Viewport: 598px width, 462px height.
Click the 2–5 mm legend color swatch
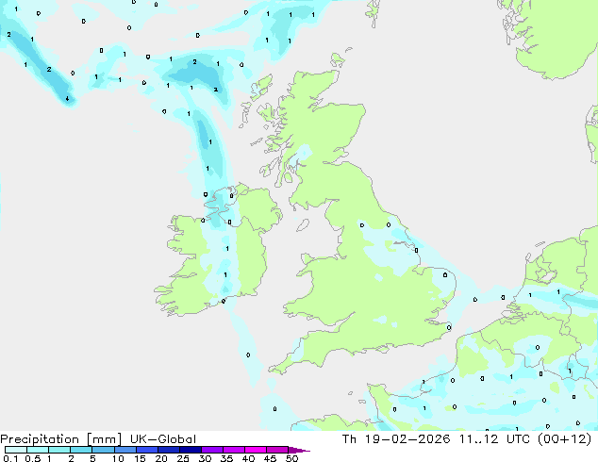(x=81, y=450)
